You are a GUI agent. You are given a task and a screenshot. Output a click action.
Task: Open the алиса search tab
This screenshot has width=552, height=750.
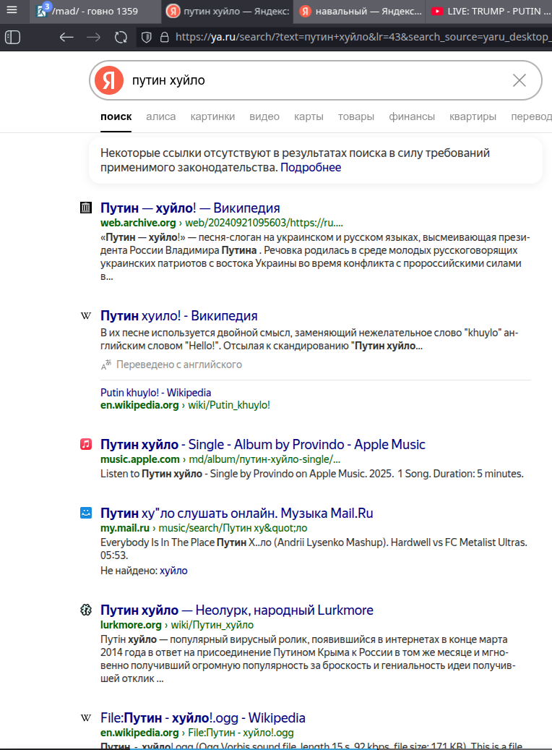(x=160, y=116)
